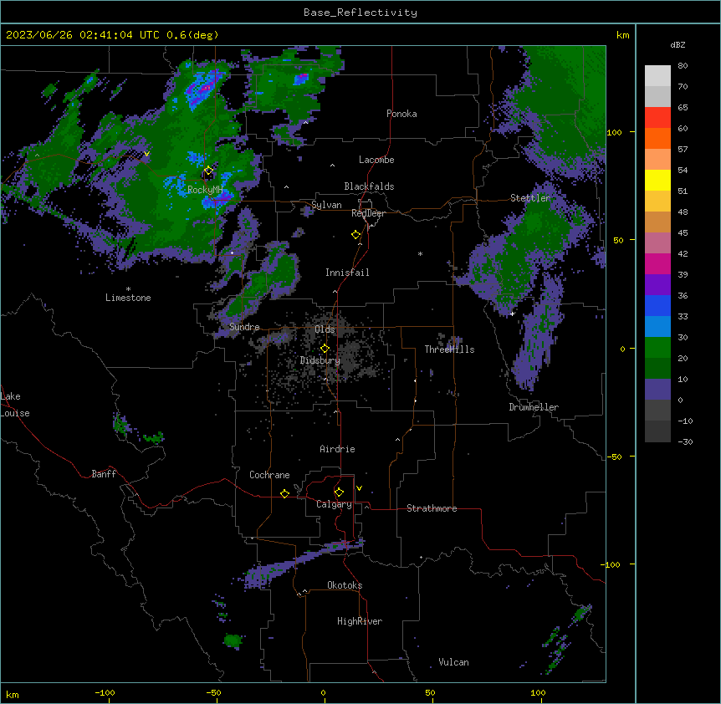Screen dimensions: 721x704
Task: Click the Limestone label
Action: point(128,298)
